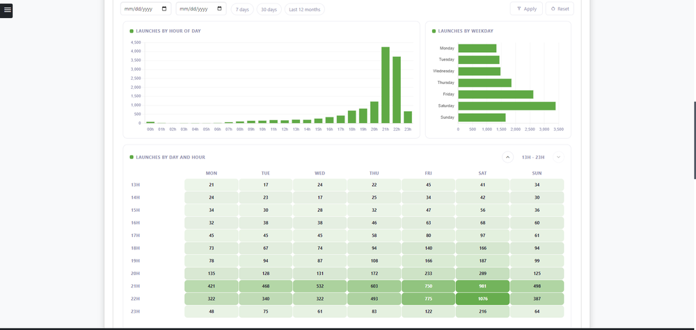Open calendar picker in end date field

[x=219, y=9]
